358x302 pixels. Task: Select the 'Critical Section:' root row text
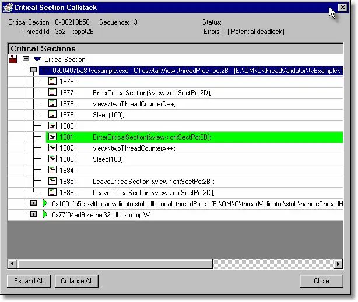pyautogui.click(x=65, y=60)
